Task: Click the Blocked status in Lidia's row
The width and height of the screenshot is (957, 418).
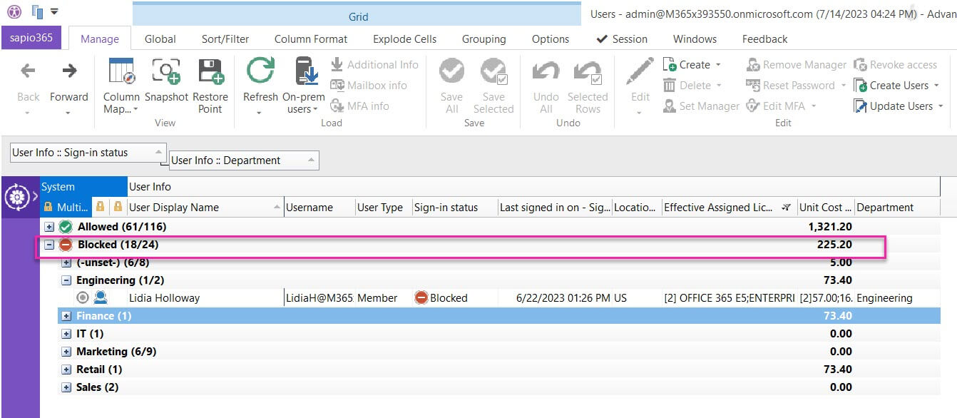Action: 441,298
